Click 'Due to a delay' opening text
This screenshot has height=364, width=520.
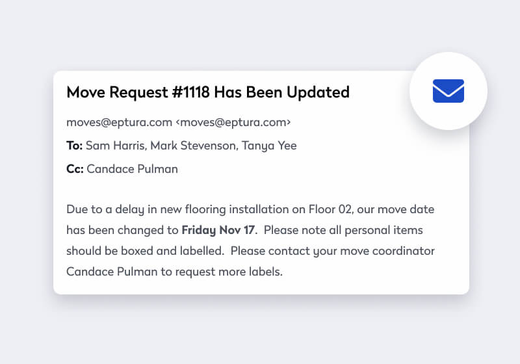tap(100, 209)
